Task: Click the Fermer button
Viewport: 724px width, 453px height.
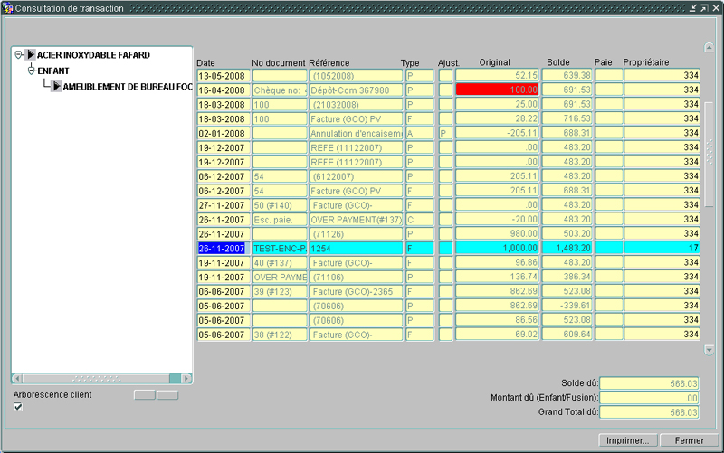Action: click(x=682, y=440)
